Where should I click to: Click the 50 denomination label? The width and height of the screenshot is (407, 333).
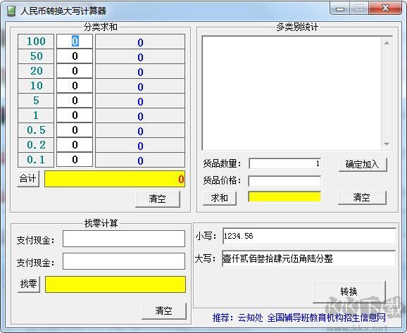point(36,56)
